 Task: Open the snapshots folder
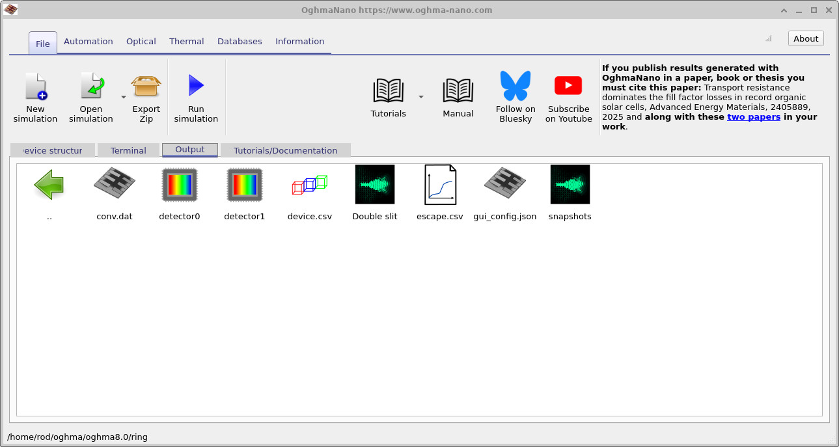pos(570,184)
